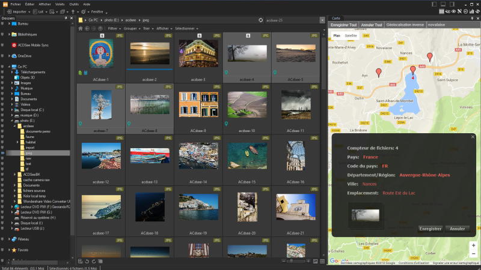
Task: Open the 365 mode circle icon
Action: point(465,11)
